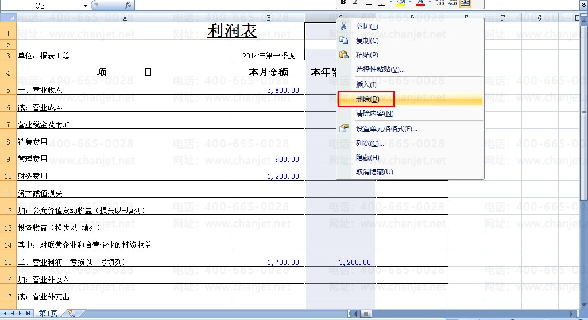Click the cell 2014年第一季度
Viewport: 588px width, 320px height.
269,56
